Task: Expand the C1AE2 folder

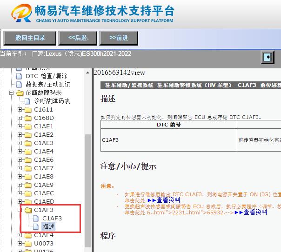Action: [x=20, y=135]
